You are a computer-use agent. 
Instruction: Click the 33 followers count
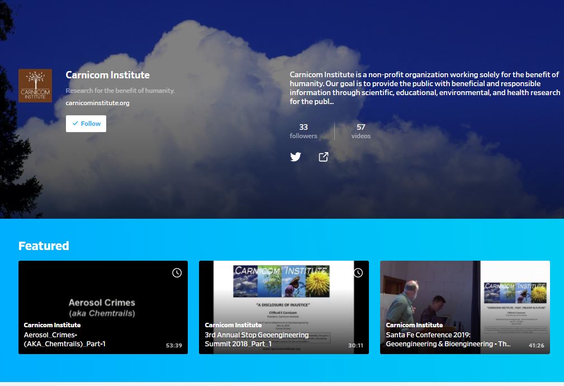[x=304, y=131]
